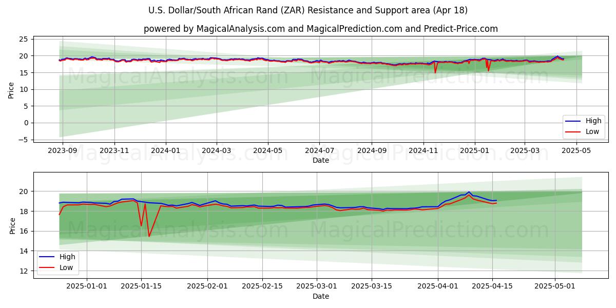Click the '16' y-axis tick in bottom chart
The width and height of the screenshot is (616, 308).
click(24, 231)
